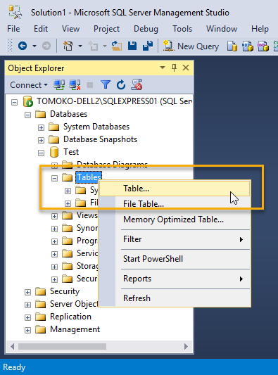Open the Filter submenu
Image resolution: width=278 pixels, height=375 pixels.
pos(175,239)
